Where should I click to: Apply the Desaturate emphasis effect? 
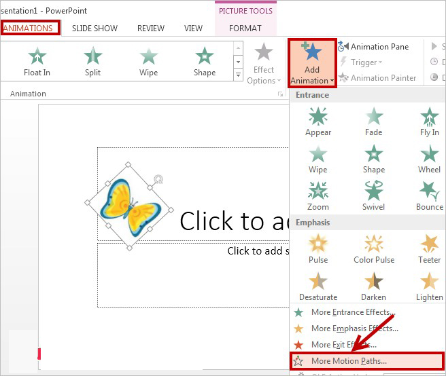tap(318, 286)
